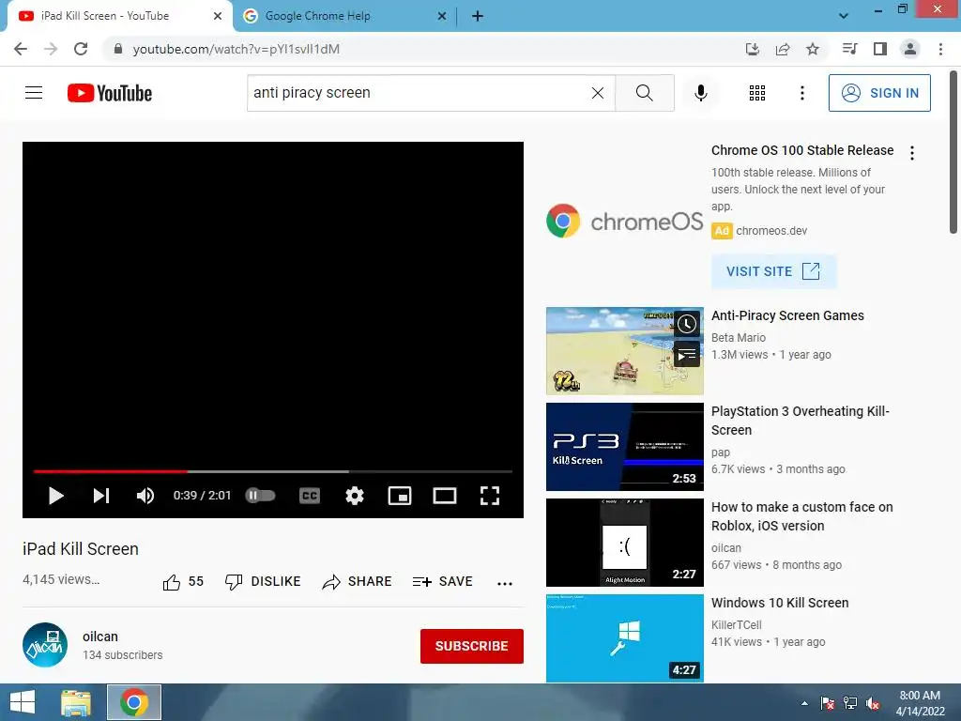
Task: Open the Roblox custom face video thumbnail
Action: click(624, 542)
